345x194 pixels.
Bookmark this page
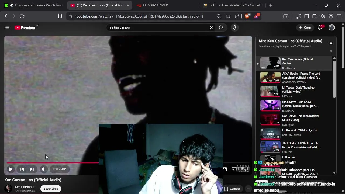(x=60, y=16)
